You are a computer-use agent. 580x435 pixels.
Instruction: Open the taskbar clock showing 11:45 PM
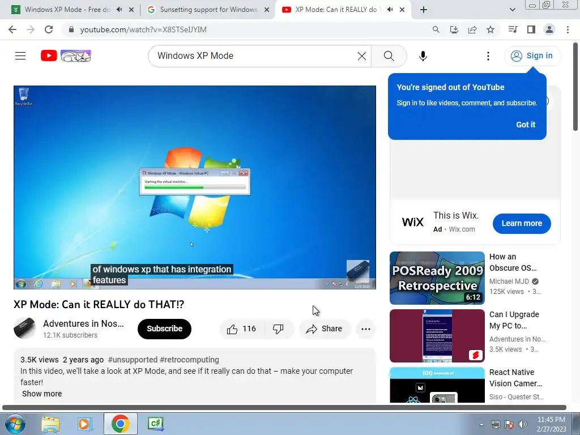[x=551, y=424]
